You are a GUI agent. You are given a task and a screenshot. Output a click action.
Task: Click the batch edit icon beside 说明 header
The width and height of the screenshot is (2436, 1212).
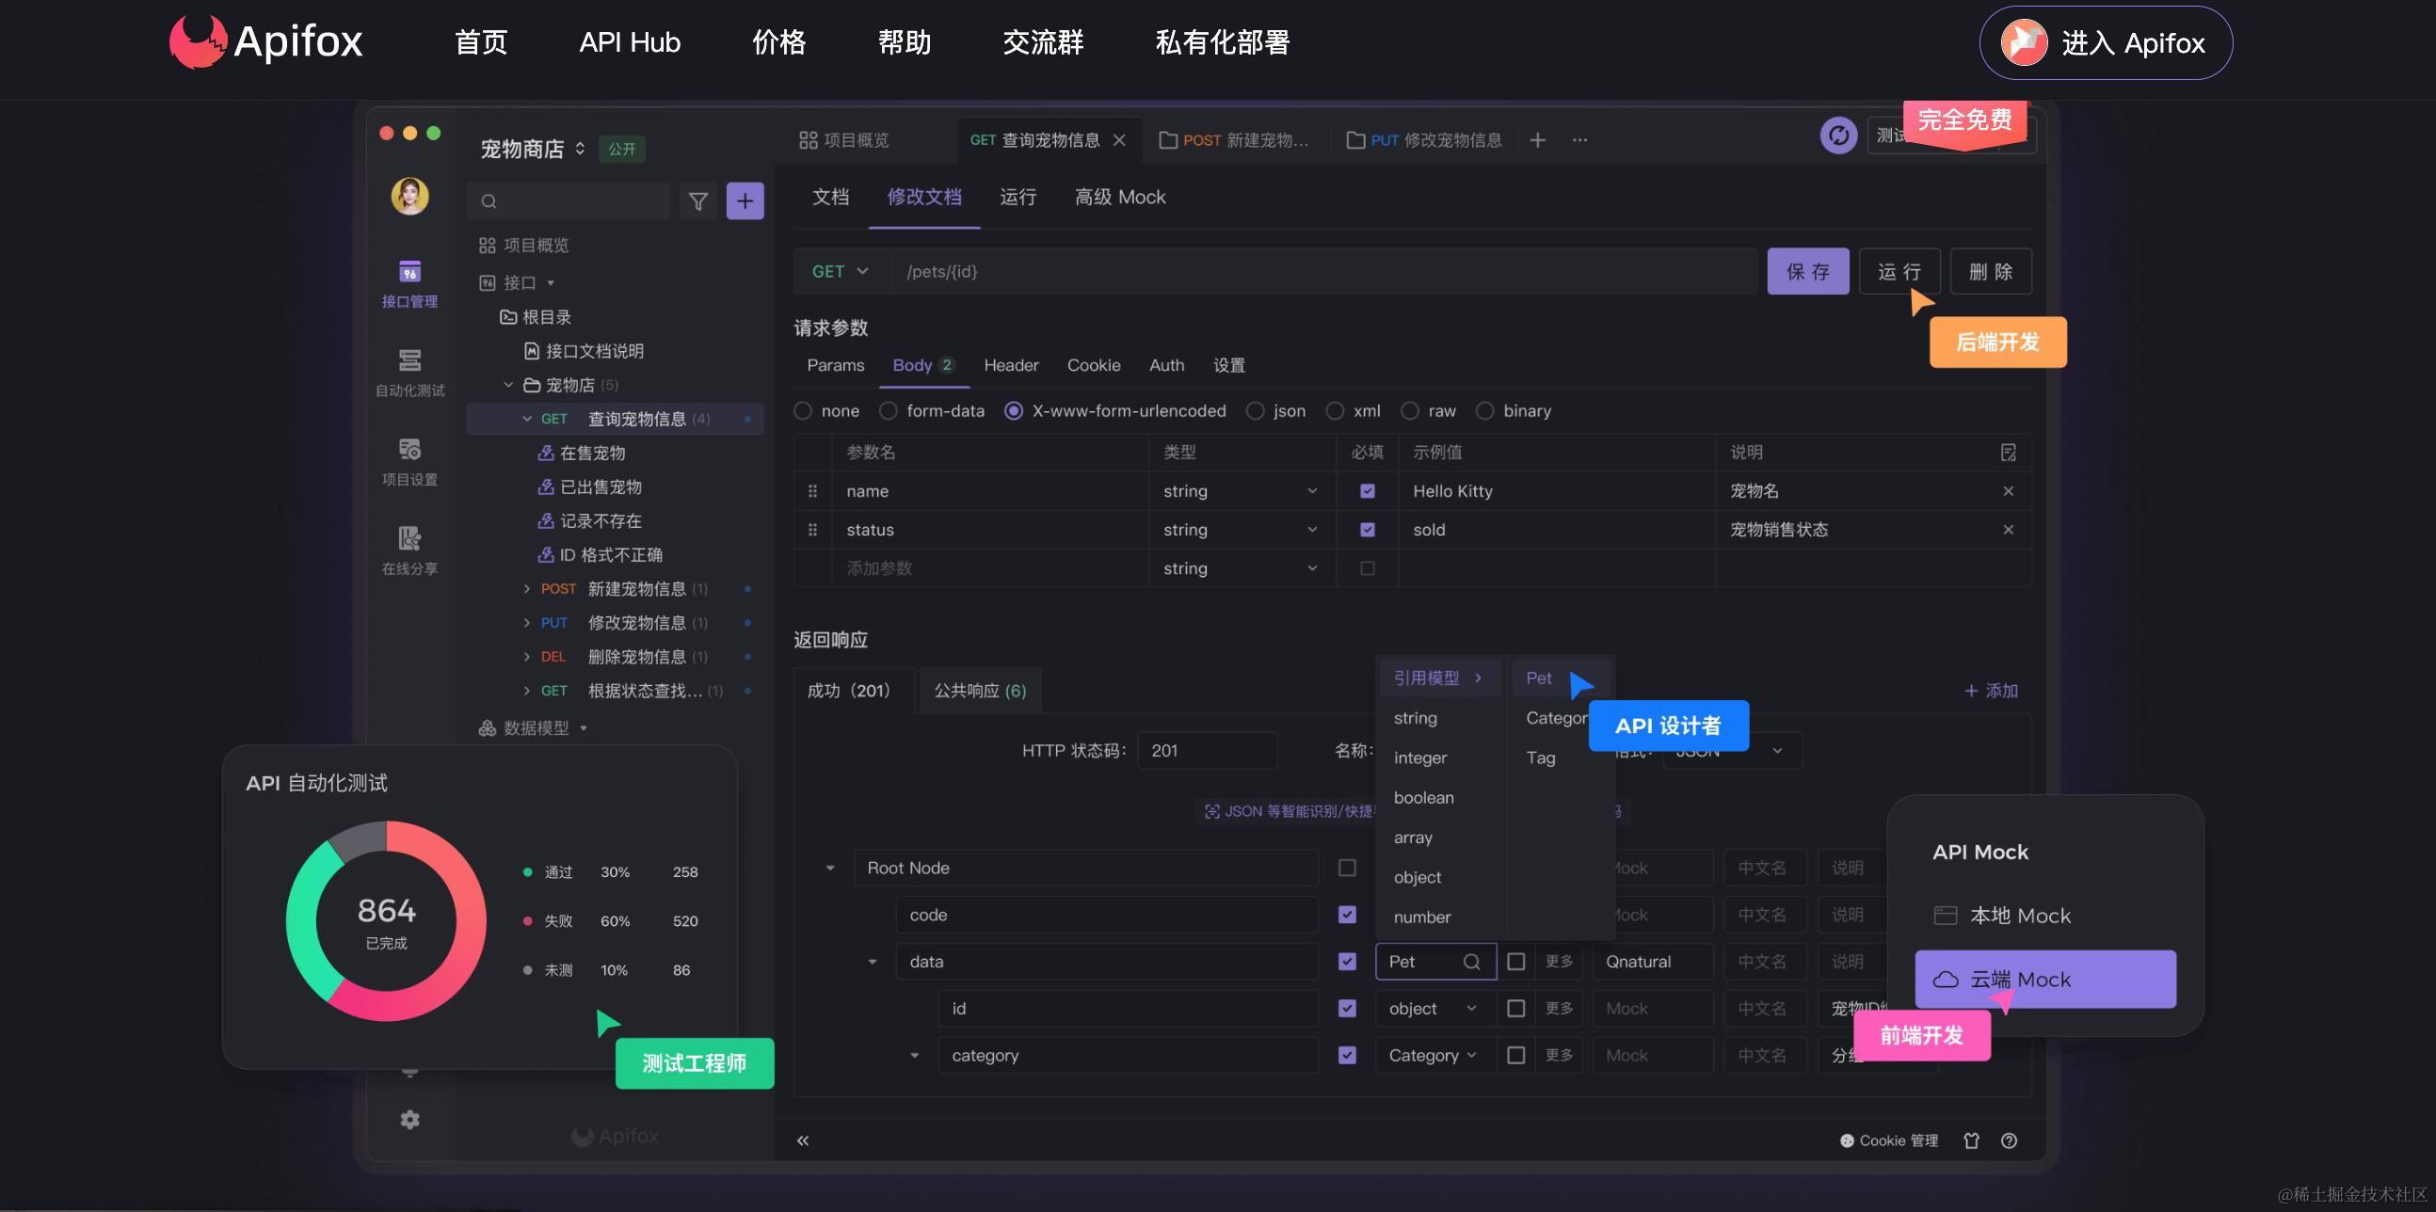[2008, 452]
